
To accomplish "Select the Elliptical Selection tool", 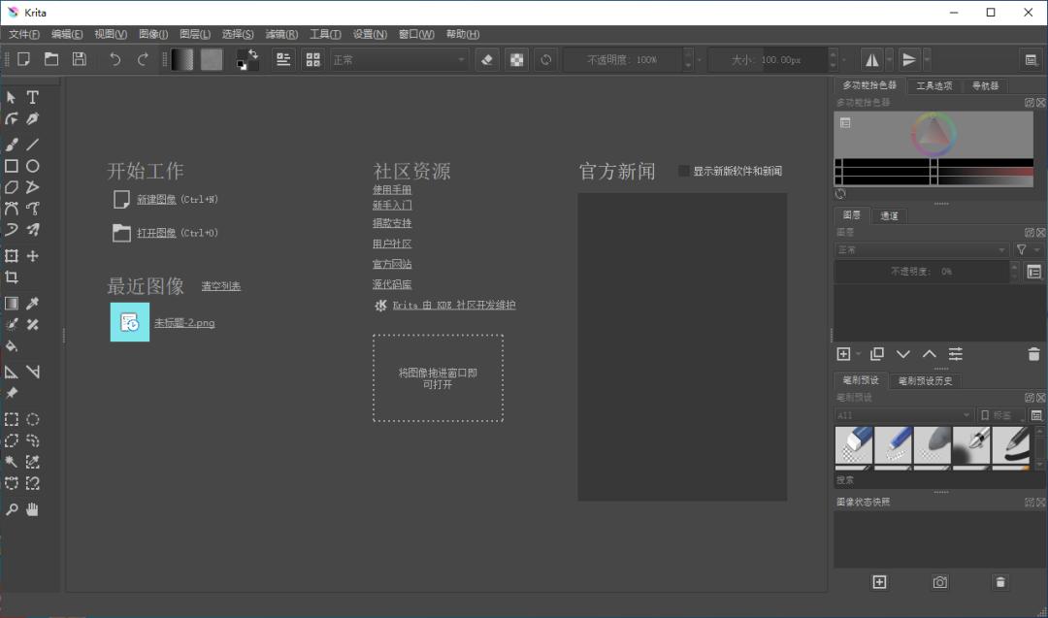I will tap(32, 419).
